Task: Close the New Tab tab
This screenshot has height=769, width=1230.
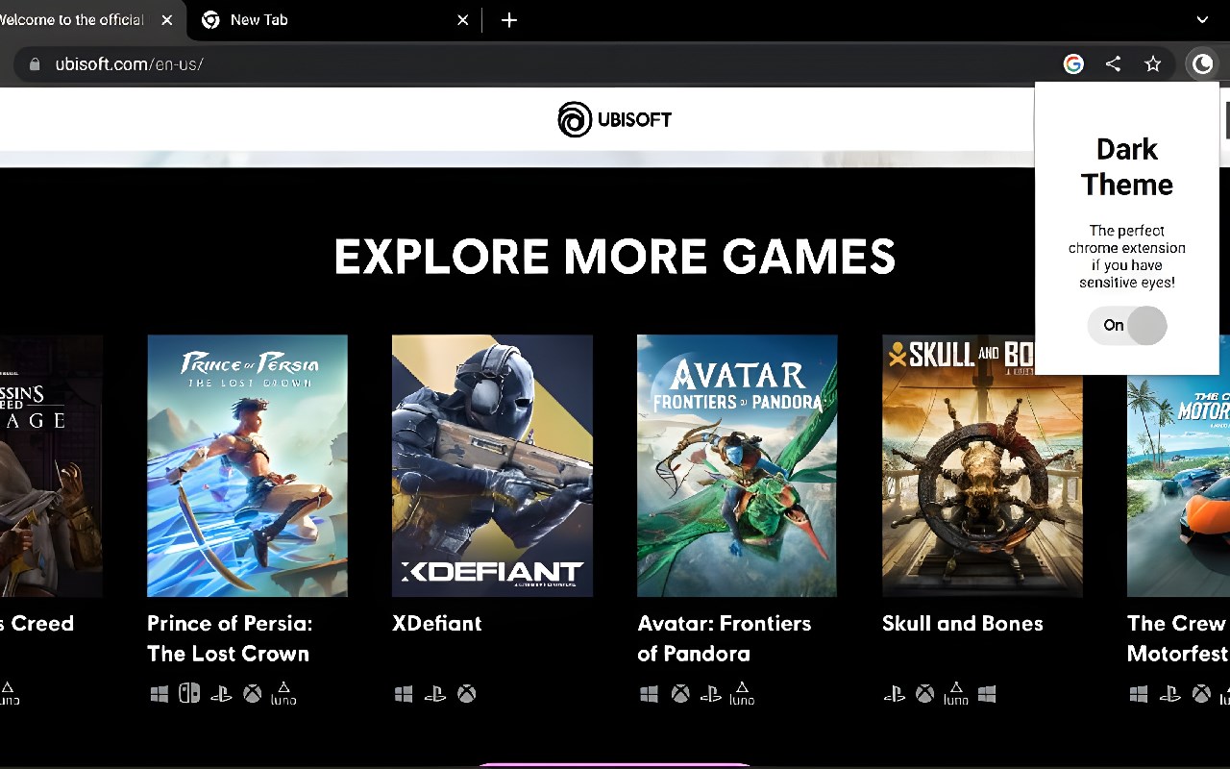Action: click(462, 20)
